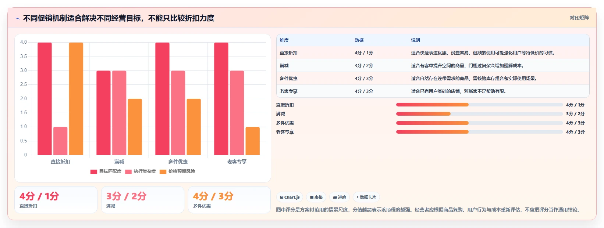Click the 老客专享 table row cell
Screen dimensions: 604x228
288,91
